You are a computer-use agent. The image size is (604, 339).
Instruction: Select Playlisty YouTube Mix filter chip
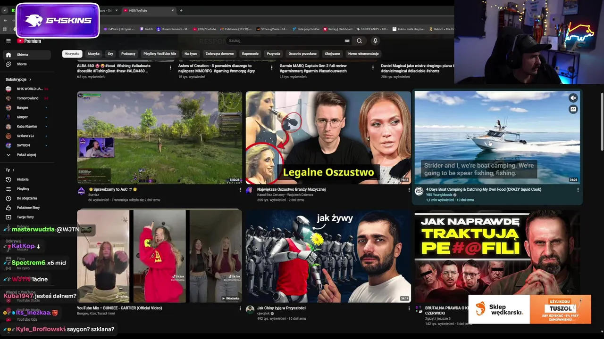coord(160,54)
